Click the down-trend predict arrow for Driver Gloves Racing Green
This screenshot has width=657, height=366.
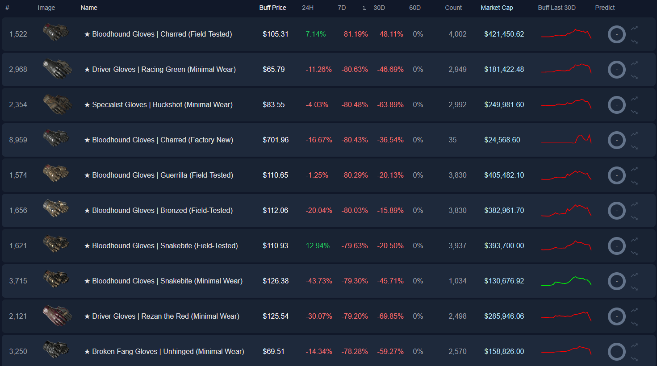tap(634, 76)
